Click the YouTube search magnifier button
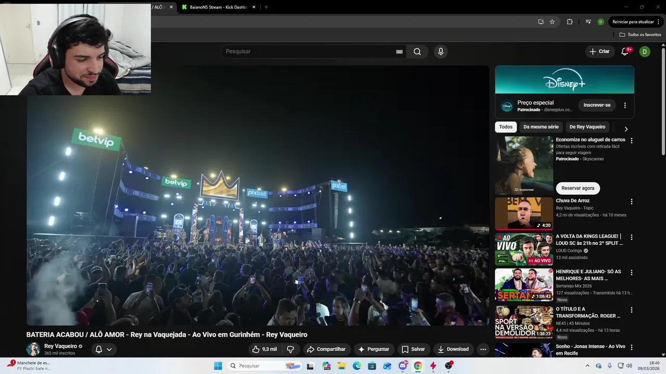666x374 pixels. pyautogui.click(x=417, y=51)
